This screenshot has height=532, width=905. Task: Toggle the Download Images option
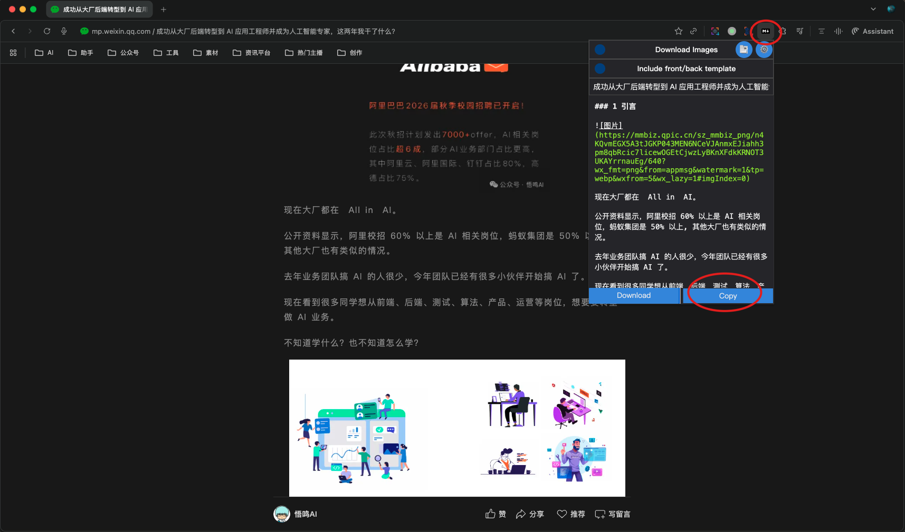600,50
